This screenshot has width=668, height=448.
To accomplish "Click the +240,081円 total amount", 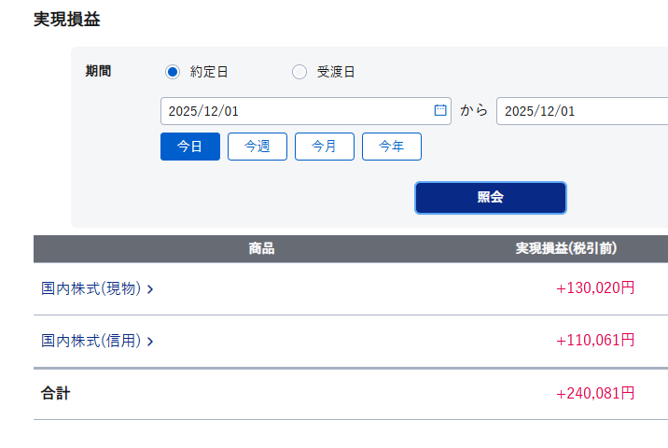I will [x=595, y=394].
